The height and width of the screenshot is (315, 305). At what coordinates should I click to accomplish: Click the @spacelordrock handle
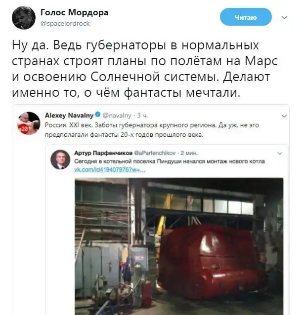click(65, 24)
